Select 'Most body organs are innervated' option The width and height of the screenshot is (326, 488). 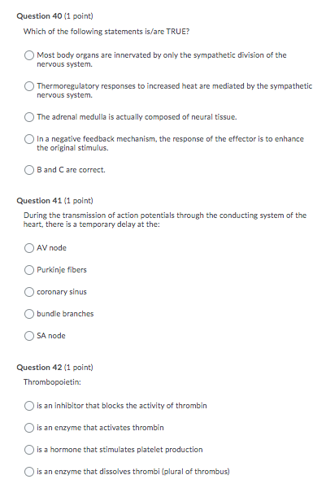(29, 55)
